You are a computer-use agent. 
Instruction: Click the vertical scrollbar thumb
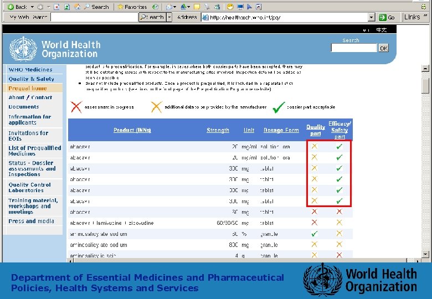click(425, 86)
